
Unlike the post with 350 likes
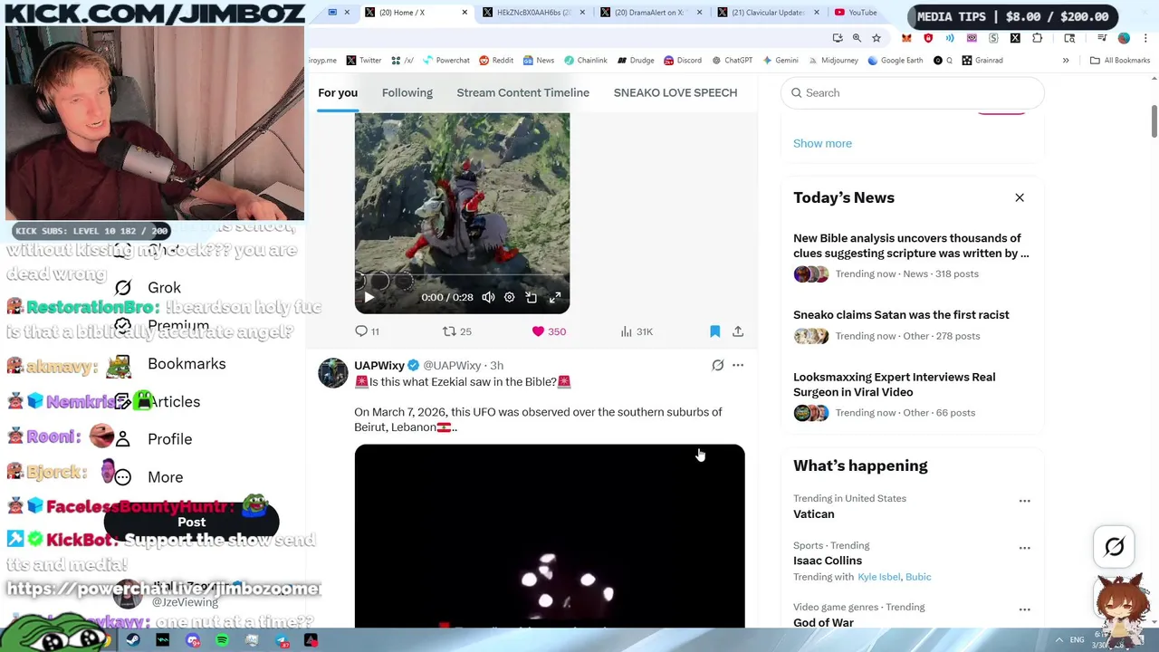tap(548, 331)
